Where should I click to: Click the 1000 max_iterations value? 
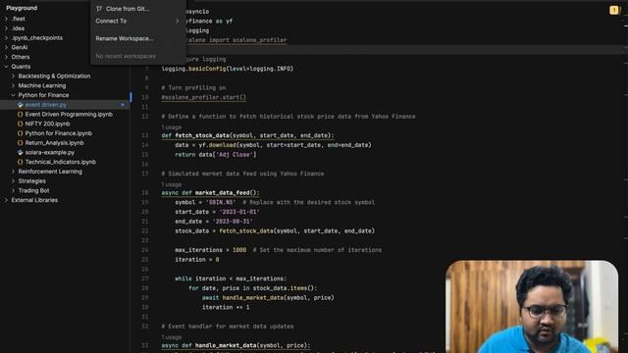pyautogui.click(x=239, y=250)
